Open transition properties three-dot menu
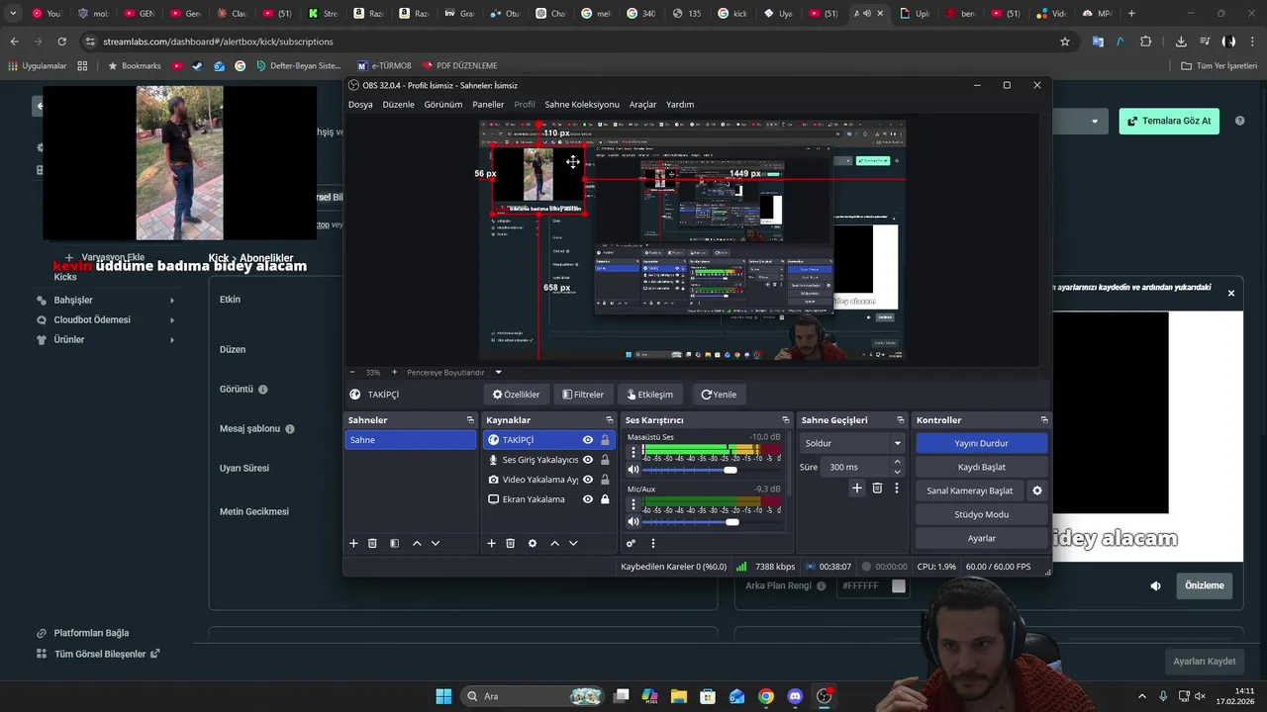This screenshot has width=1267, height=712. [x=897, y=488]
